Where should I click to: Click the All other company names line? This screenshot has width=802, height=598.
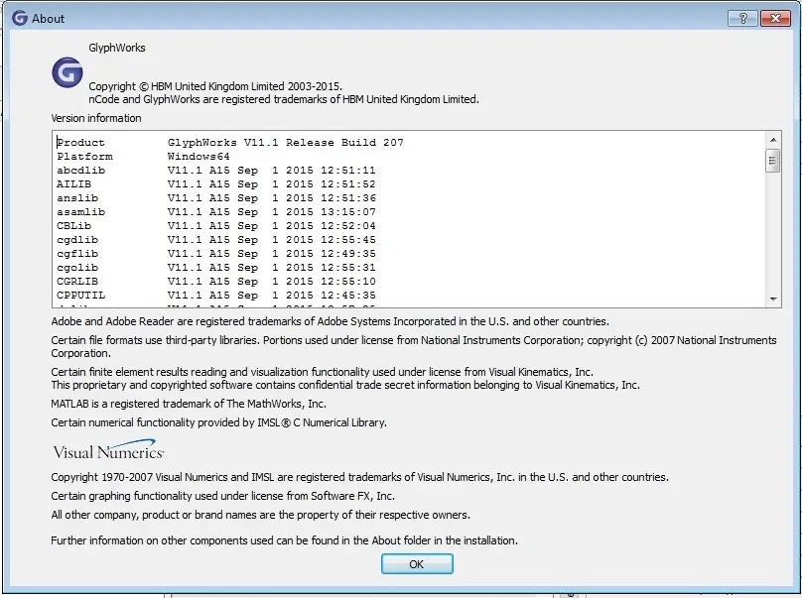tap(260, 515)
